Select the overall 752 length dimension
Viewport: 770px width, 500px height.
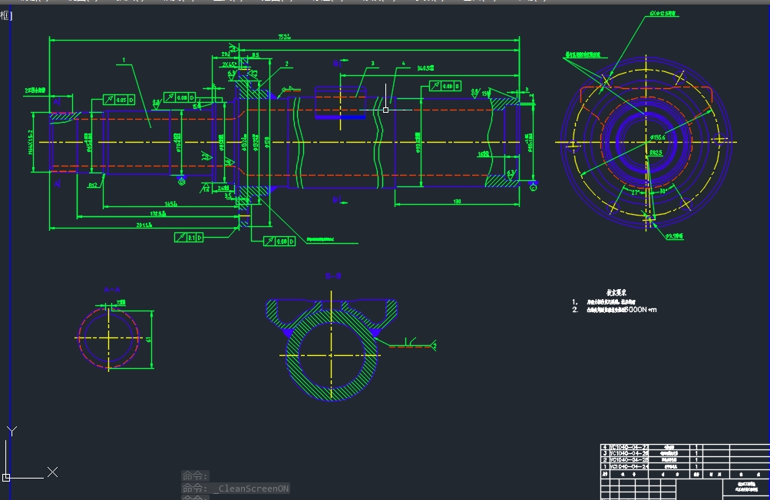284,37
